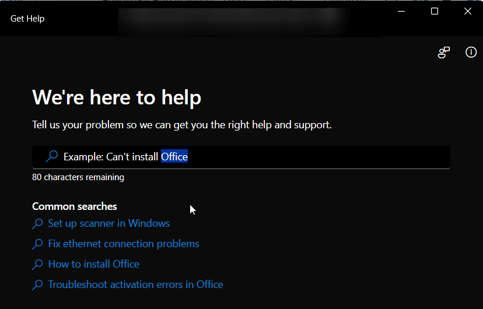Minimize the Get Help window
The image size is (483, 309).
pyautogui.click(x=401, y=11)
